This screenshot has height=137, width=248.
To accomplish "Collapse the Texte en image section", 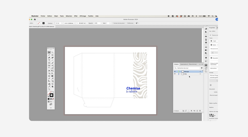I will click(x=210, y=35).
